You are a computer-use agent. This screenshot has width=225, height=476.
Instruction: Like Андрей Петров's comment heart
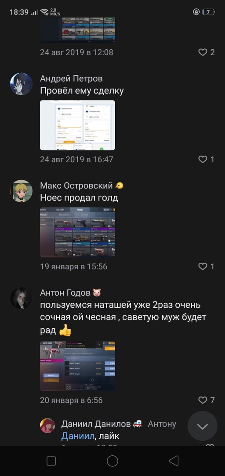coord(203,159)
